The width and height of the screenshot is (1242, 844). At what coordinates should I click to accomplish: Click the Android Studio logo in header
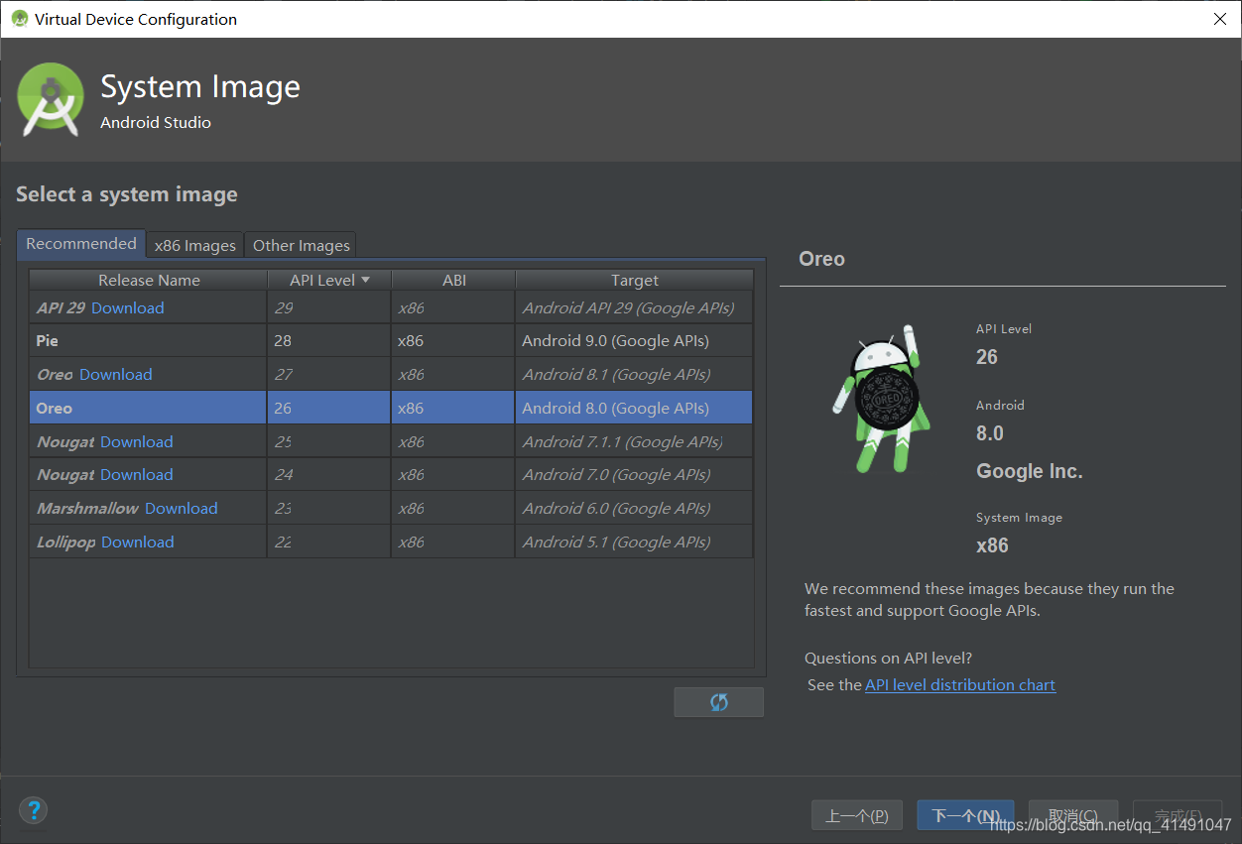tap(51, 99)
